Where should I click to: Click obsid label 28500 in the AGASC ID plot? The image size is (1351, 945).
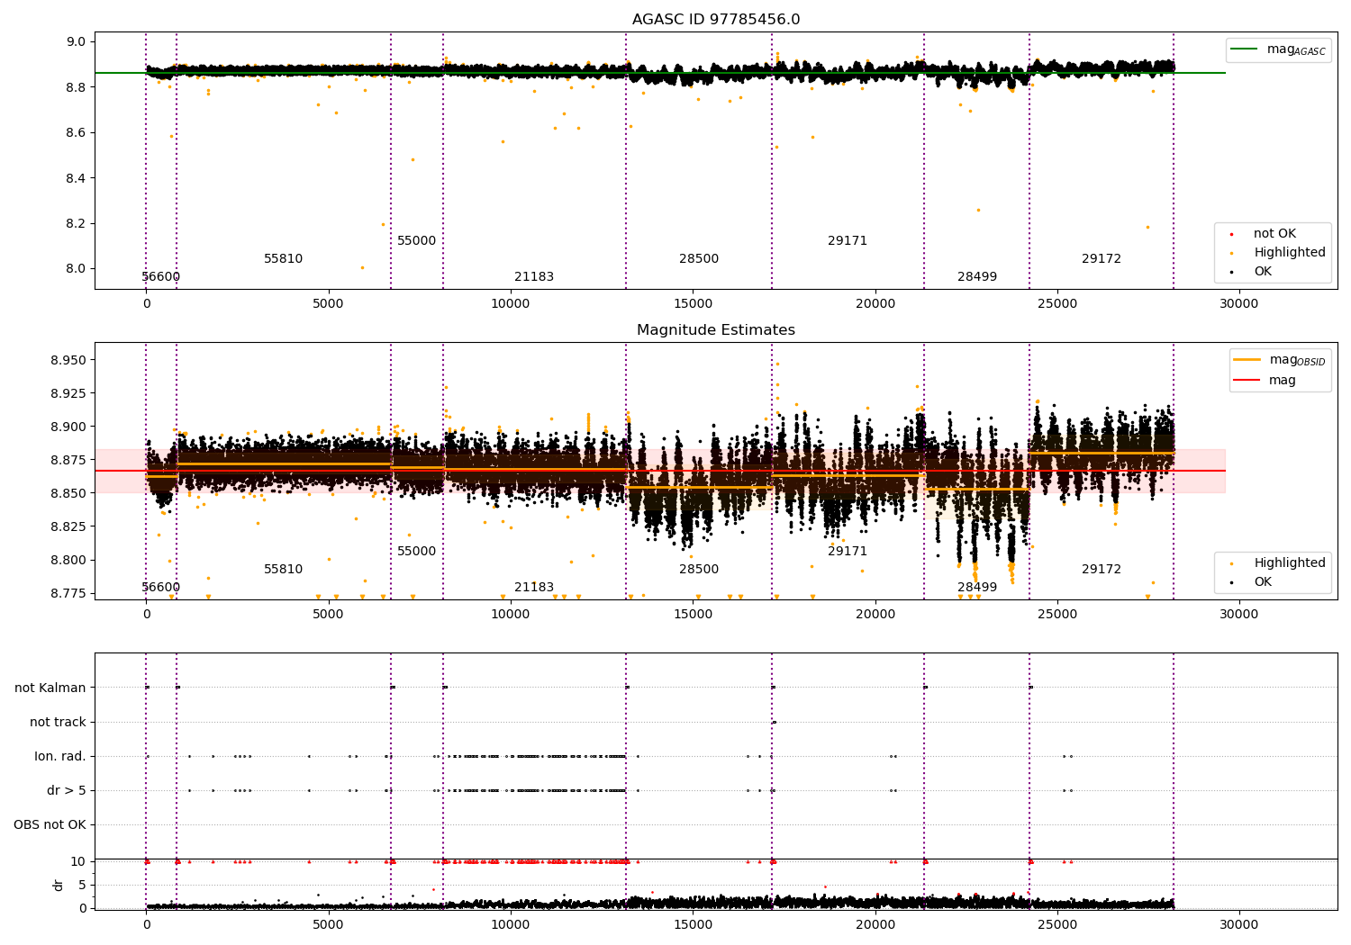[699, 259]
